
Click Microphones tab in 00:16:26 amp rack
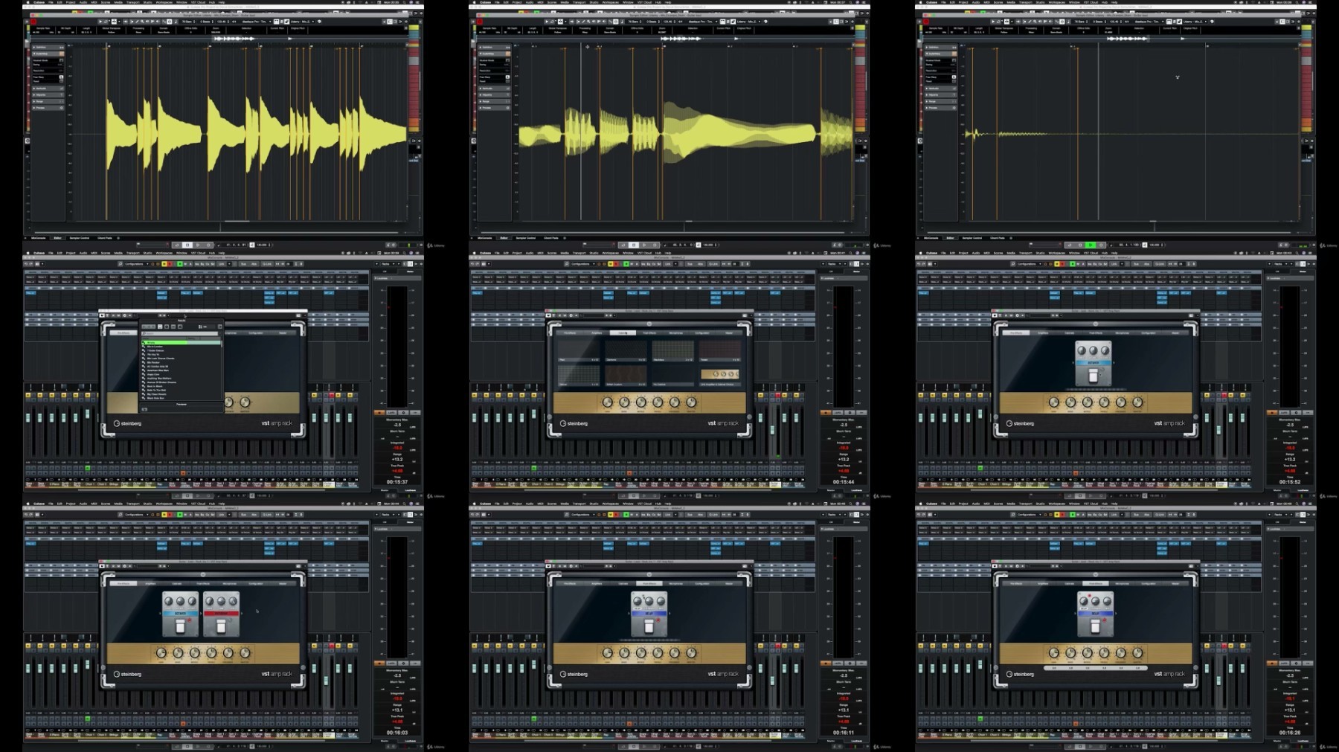click(1122, 583)
